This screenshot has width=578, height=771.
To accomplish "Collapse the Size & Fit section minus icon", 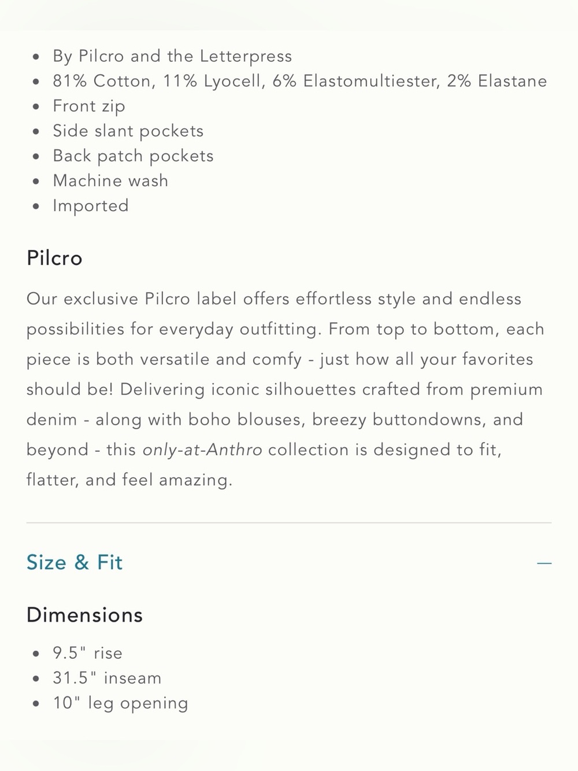I will tap(544, 563).
